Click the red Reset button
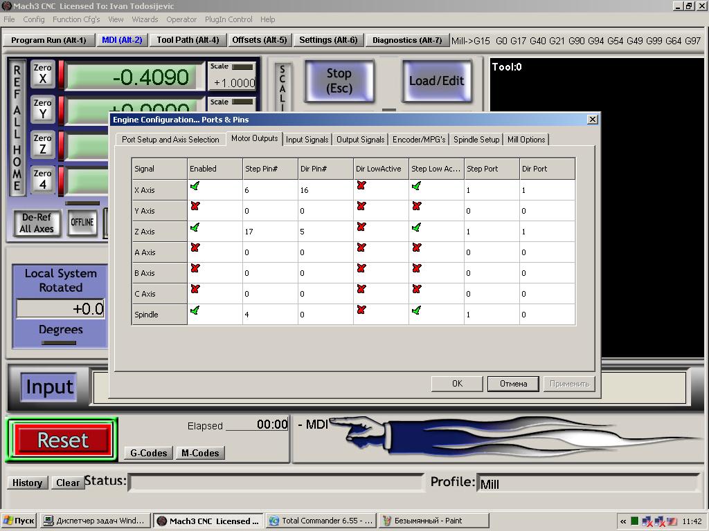This screenshot has width=709, height=531. pyautogui.click(x=62, y=440)
